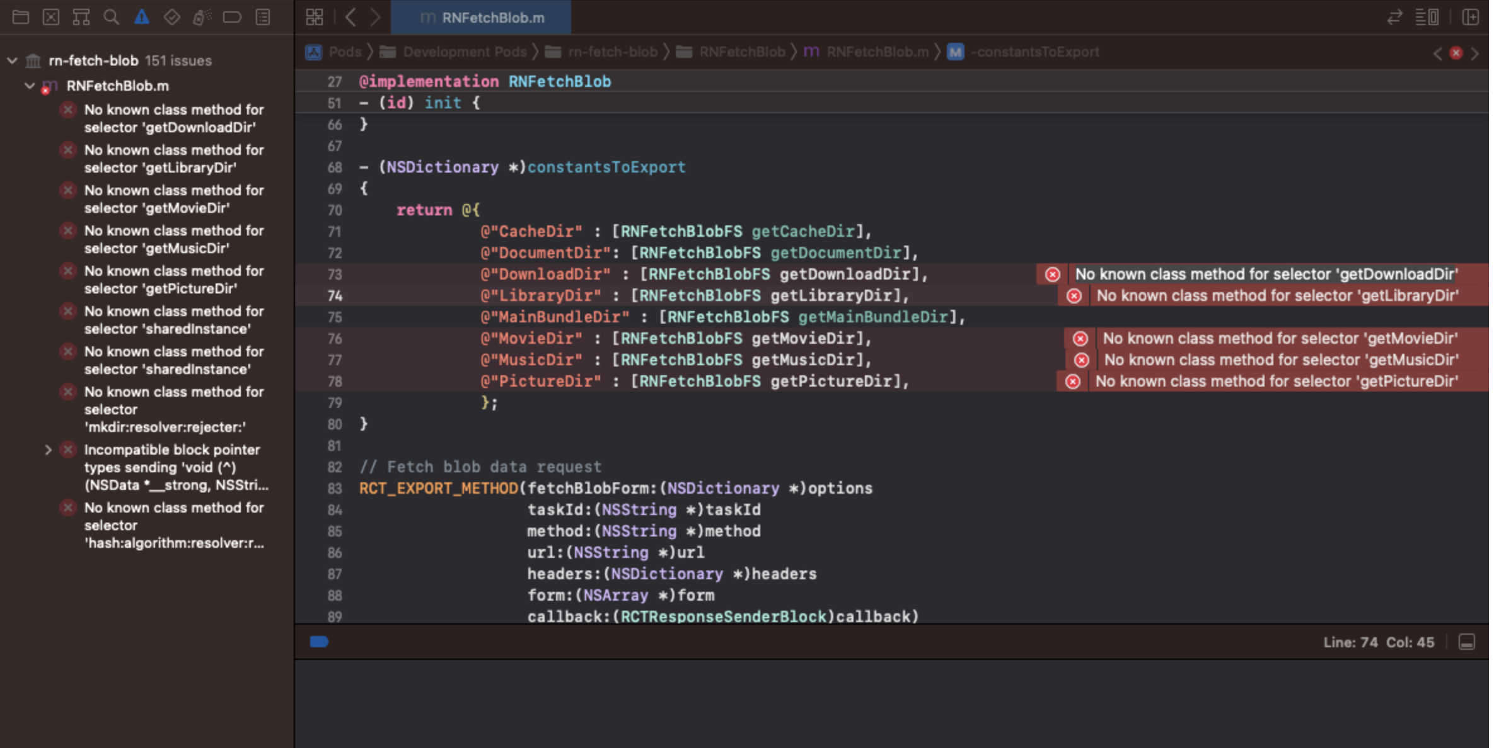This screenshot has height=748, width=1494.
Task: Click line number 83 in gutter
Action: pos(335,489)
